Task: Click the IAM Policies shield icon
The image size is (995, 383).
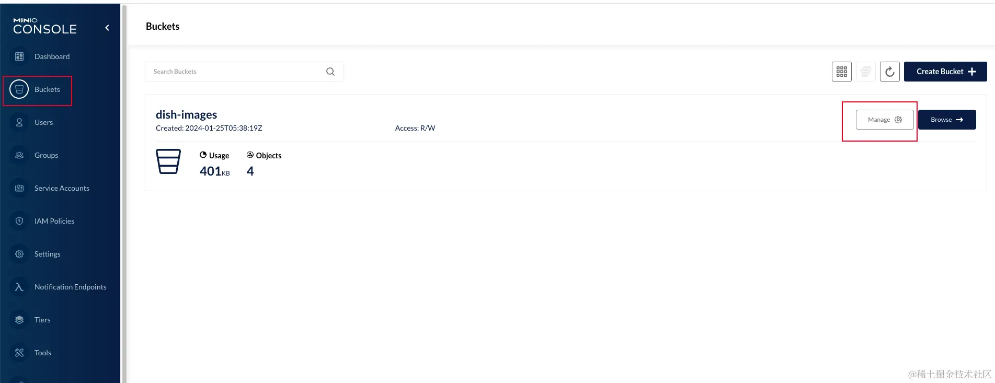Action: point(19,221)
